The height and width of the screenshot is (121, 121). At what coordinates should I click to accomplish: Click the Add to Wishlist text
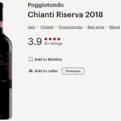(48, 59)
